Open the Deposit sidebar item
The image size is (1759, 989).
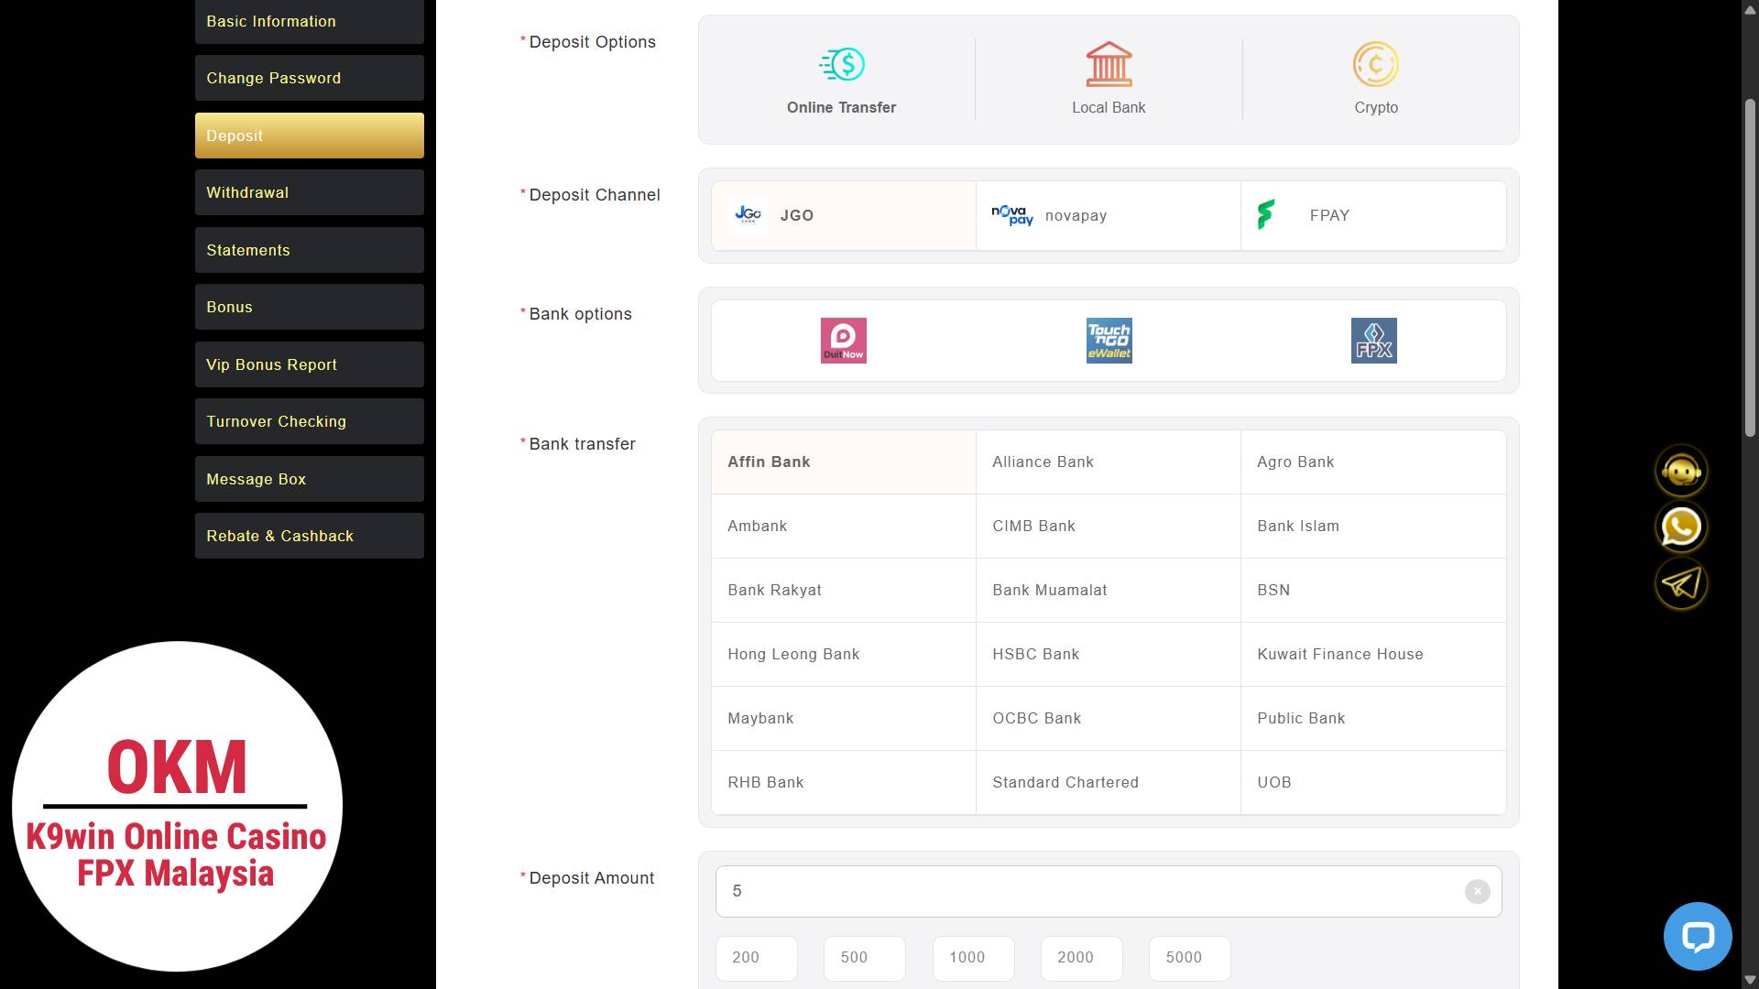(310, 136)
